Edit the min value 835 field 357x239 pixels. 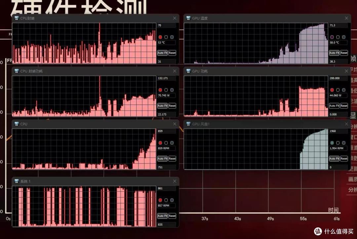pos(166,225)
